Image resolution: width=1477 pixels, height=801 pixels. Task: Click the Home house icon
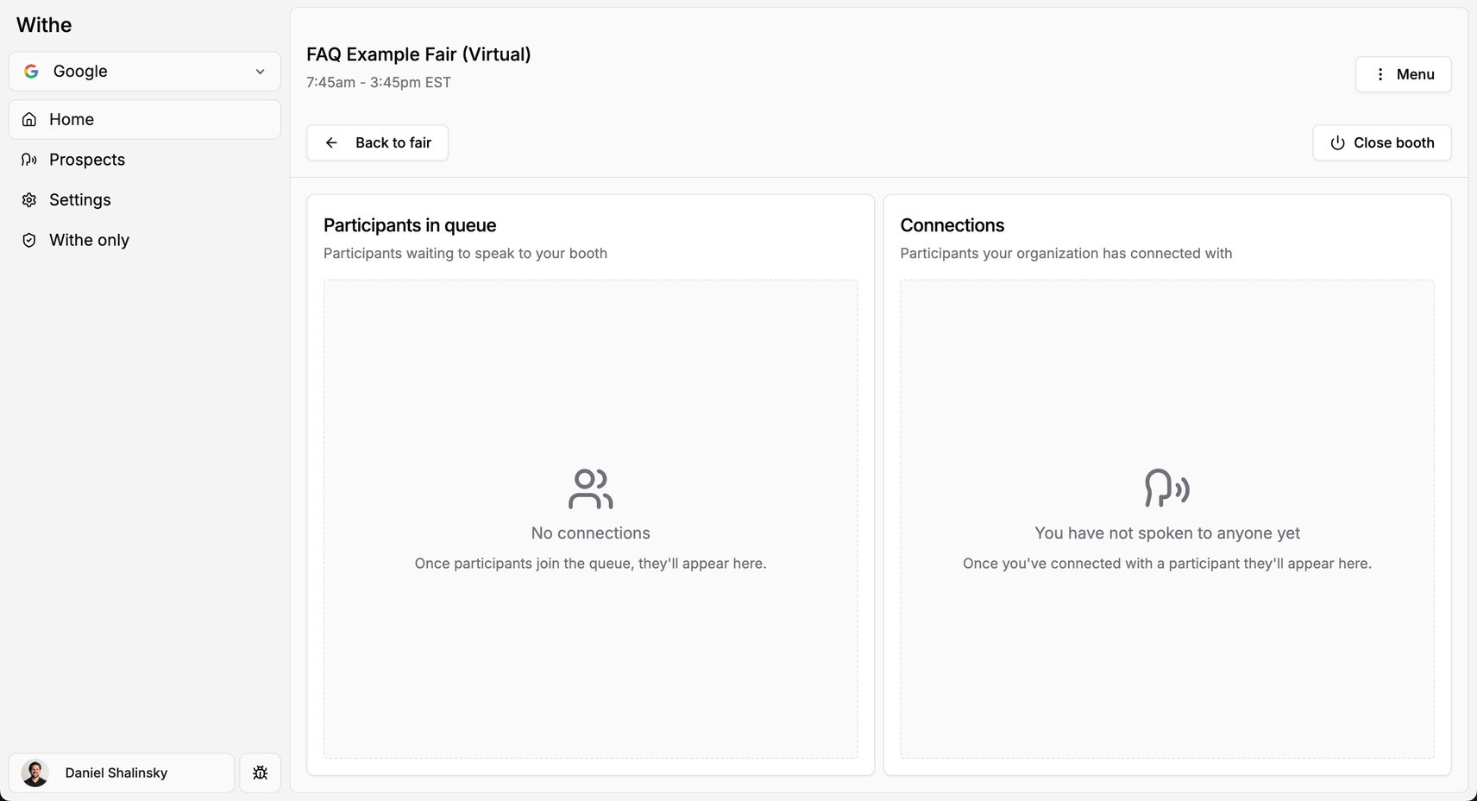pyautogui.click(x=29, y=119)
